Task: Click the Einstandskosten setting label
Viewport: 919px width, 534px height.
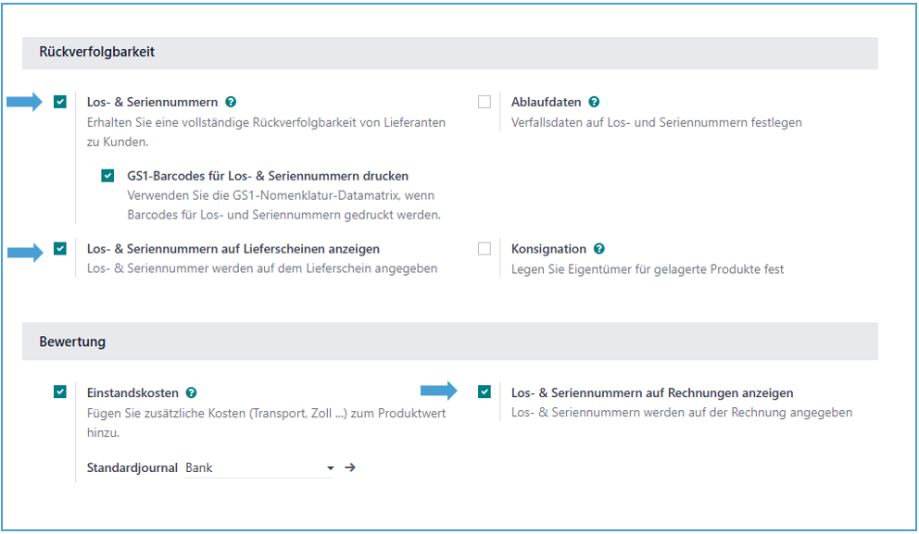Action: [132, 392]
